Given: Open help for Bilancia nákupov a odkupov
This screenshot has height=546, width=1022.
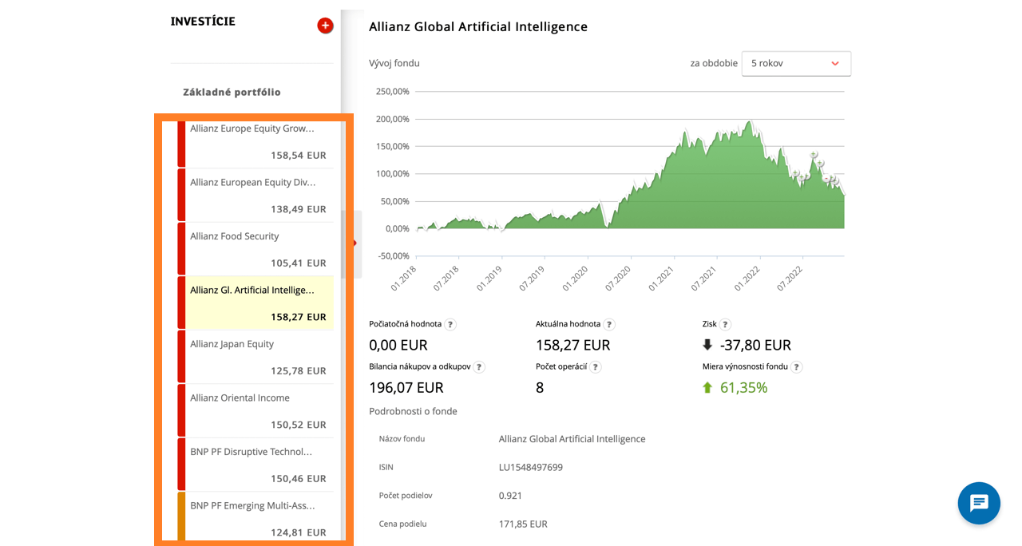Looking at the screenshot, I should (x=479, y=366).
